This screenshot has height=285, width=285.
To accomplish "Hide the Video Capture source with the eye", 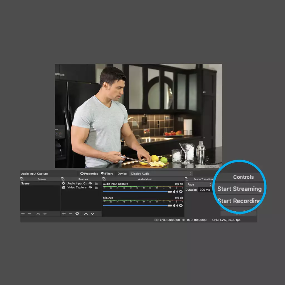I will [90, 187].
